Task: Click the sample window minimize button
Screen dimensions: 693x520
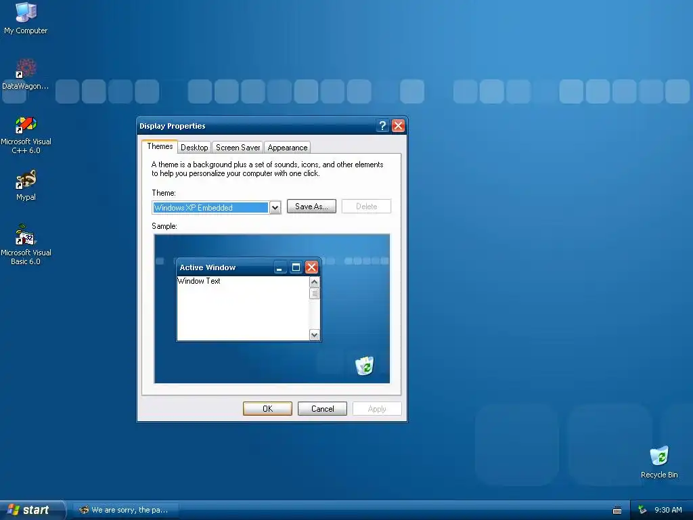Action: 280,267
